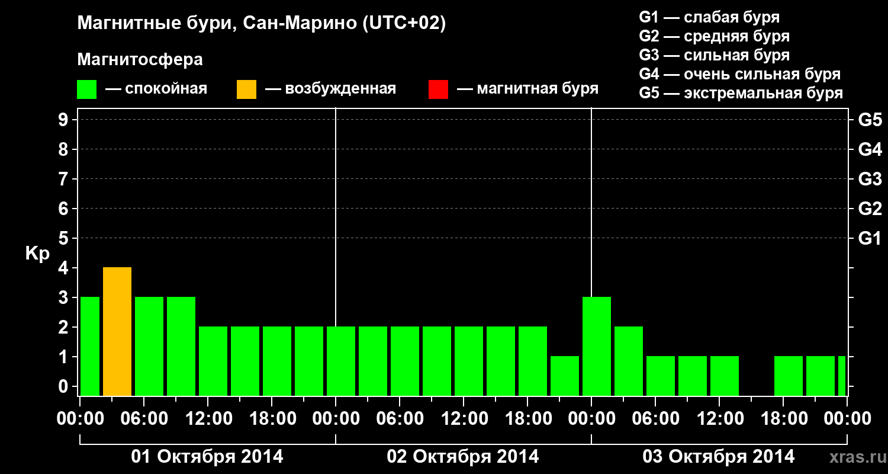Click the 'G5' label on the right axis
The width and height of the screenshot is (888, 474).
[870, 120]
